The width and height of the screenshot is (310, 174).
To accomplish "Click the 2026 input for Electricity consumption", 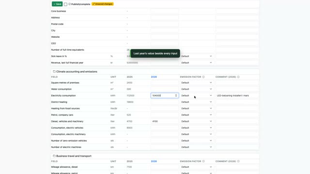I will click(x=165, y=96).
